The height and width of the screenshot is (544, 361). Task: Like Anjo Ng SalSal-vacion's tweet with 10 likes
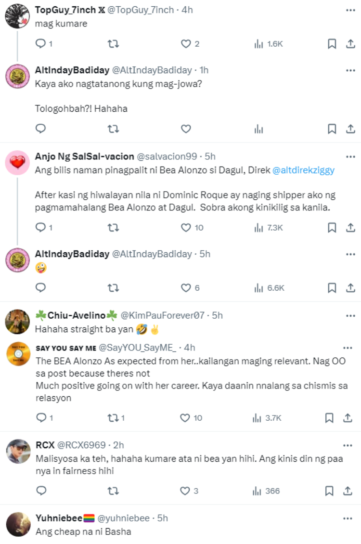click(186, 227)
